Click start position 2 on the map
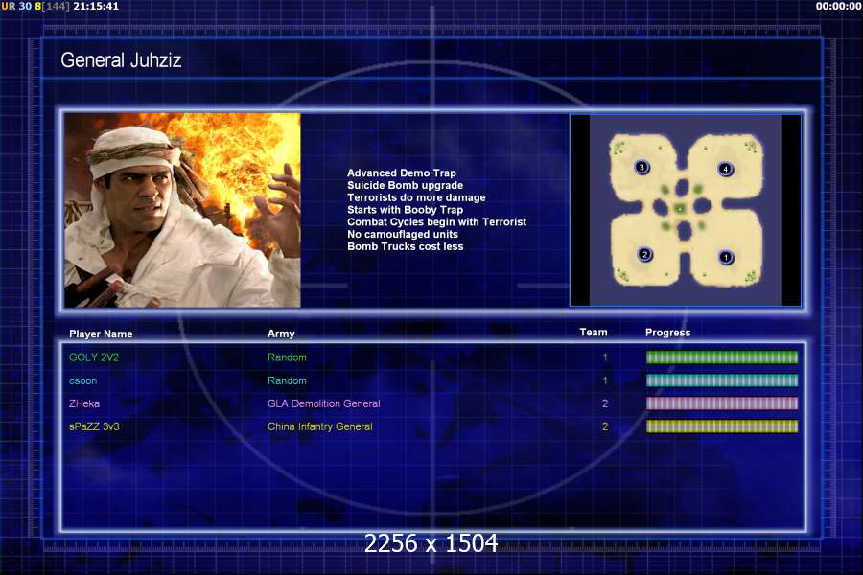 644,254
